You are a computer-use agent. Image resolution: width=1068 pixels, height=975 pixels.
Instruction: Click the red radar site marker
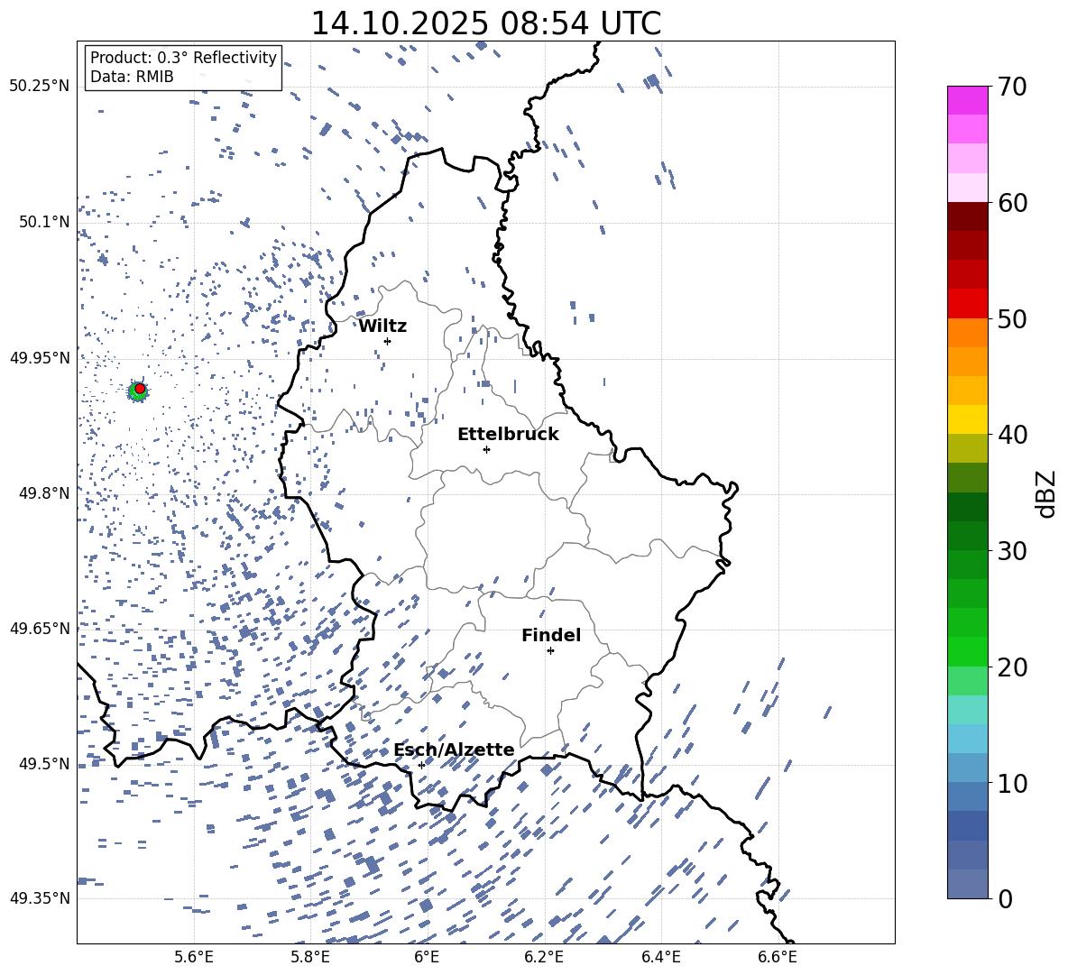(140, 389)
